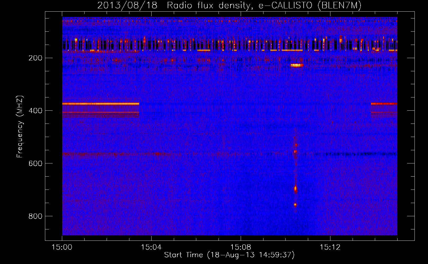Click the '15:00' time tick label

[x=62, y=247]
